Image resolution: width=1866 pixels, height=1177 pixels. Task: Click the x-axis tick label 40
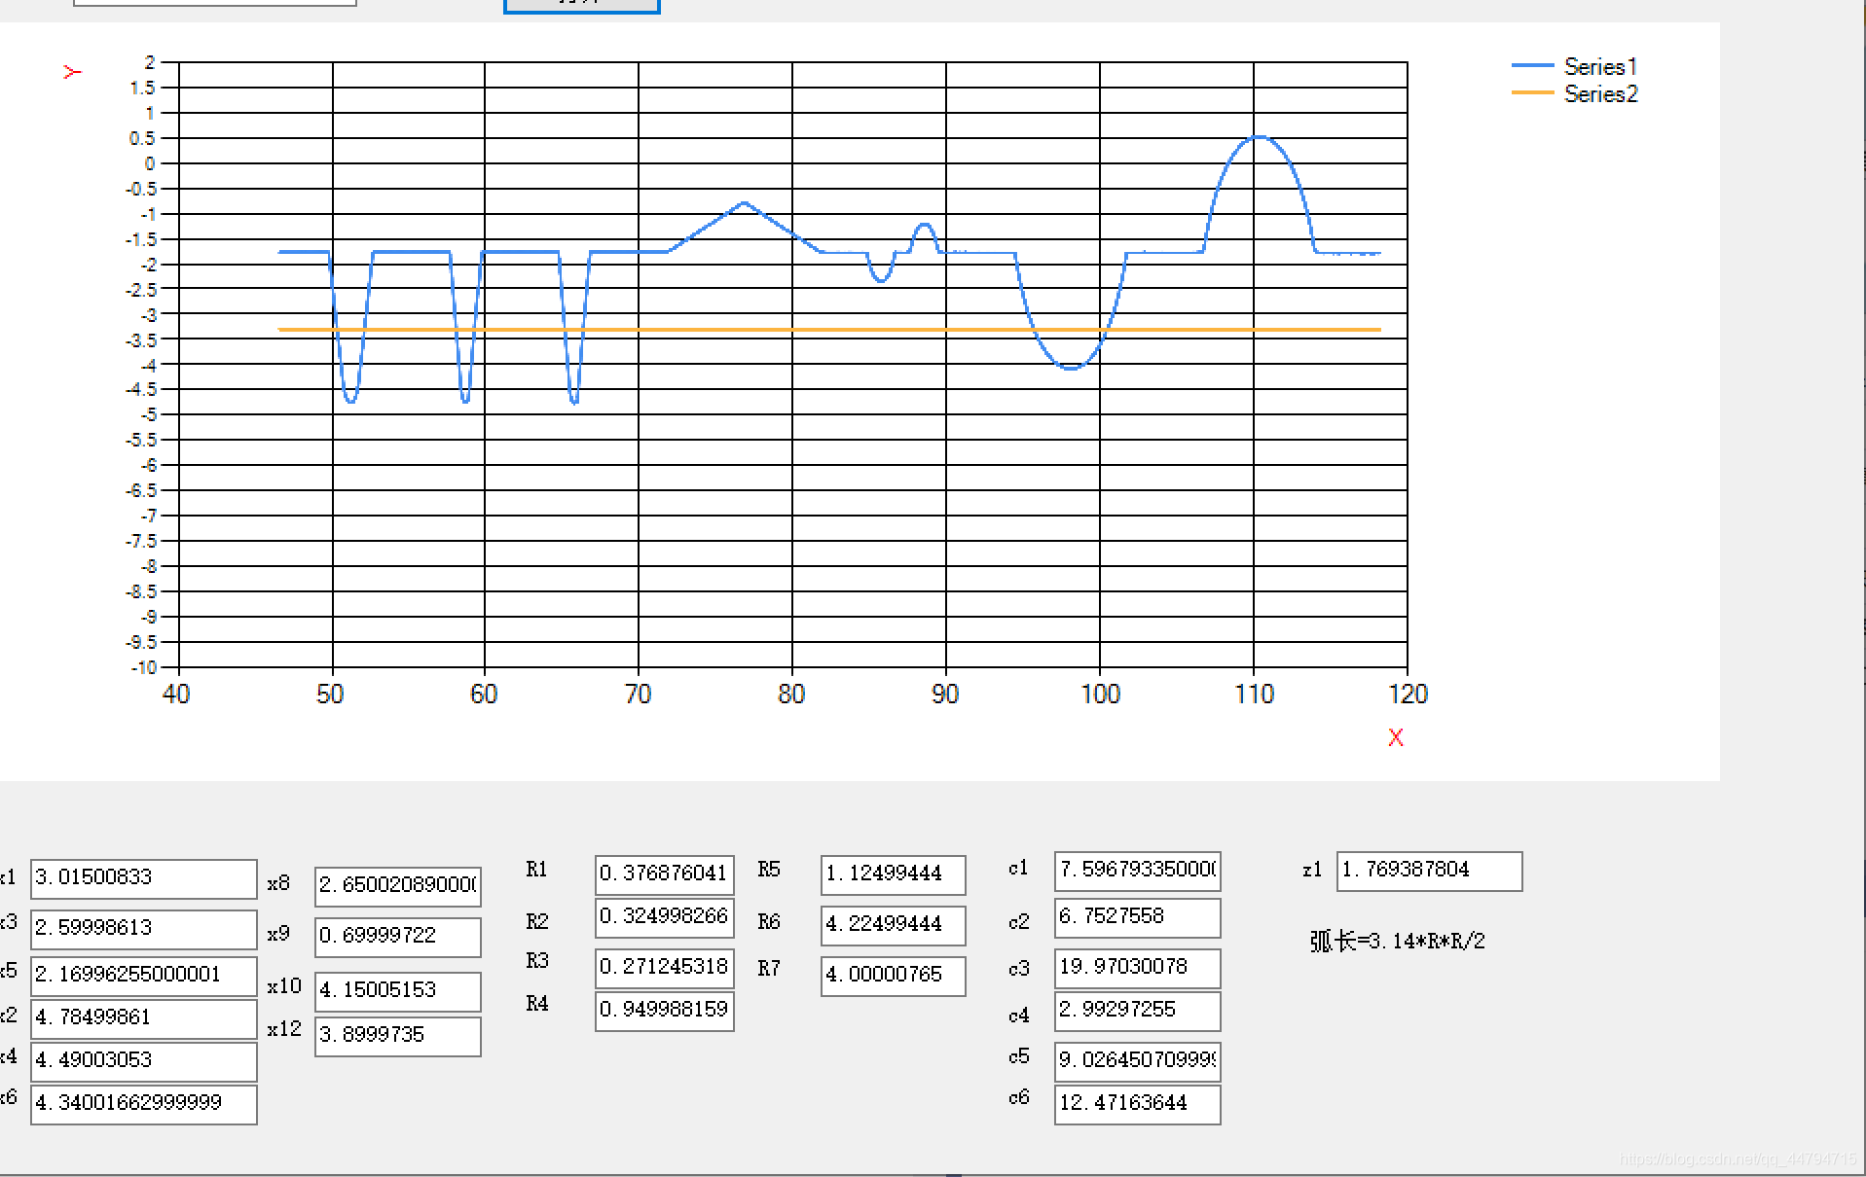click(176, 694)
